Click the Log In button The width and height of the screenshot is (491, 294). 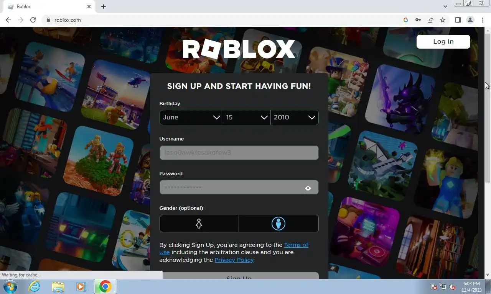(443, 42)
